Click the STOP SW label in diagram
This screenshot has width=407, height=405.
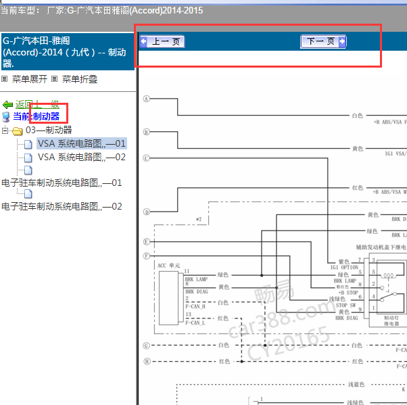[345, 306]
